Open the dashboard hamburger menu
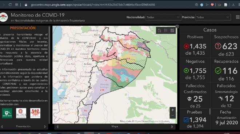The height and width of the screenshot is (134, 240). (x=237, y=17)
